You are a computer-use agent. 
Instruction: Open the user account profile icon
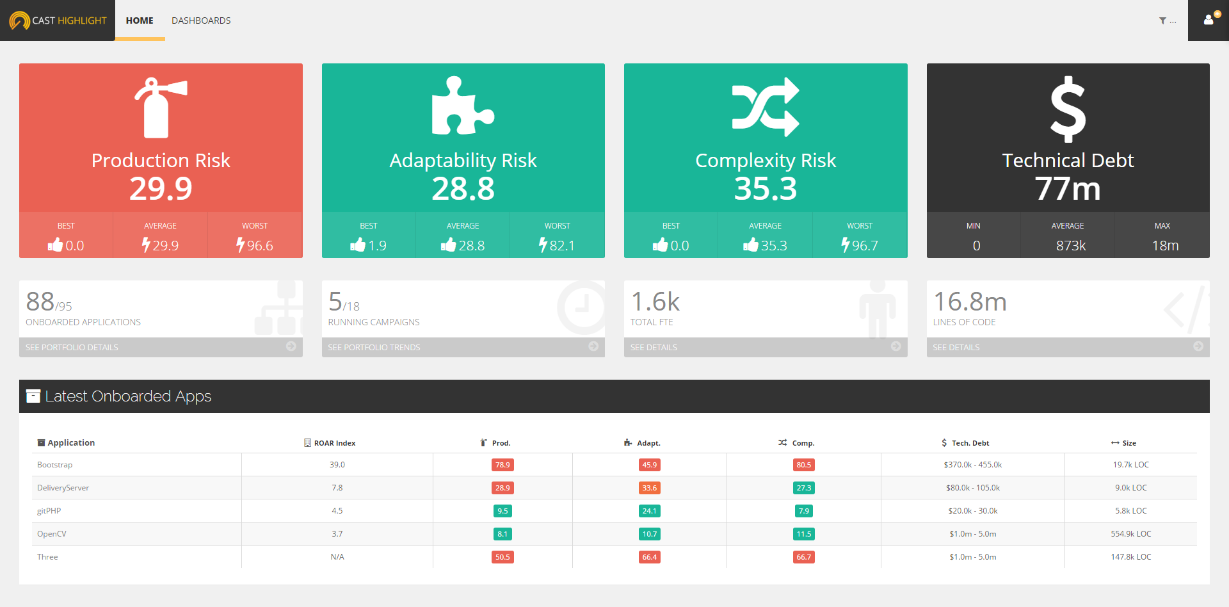1209,20
